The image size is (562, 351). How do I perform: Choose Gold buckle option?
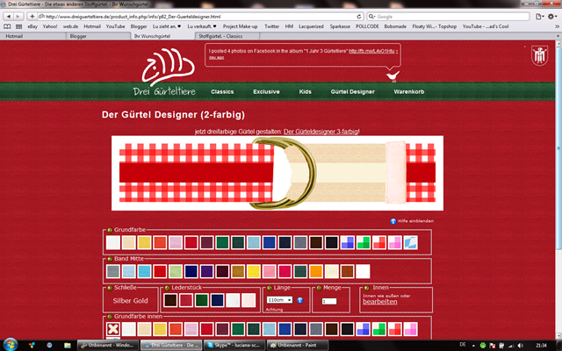(140, 301)
